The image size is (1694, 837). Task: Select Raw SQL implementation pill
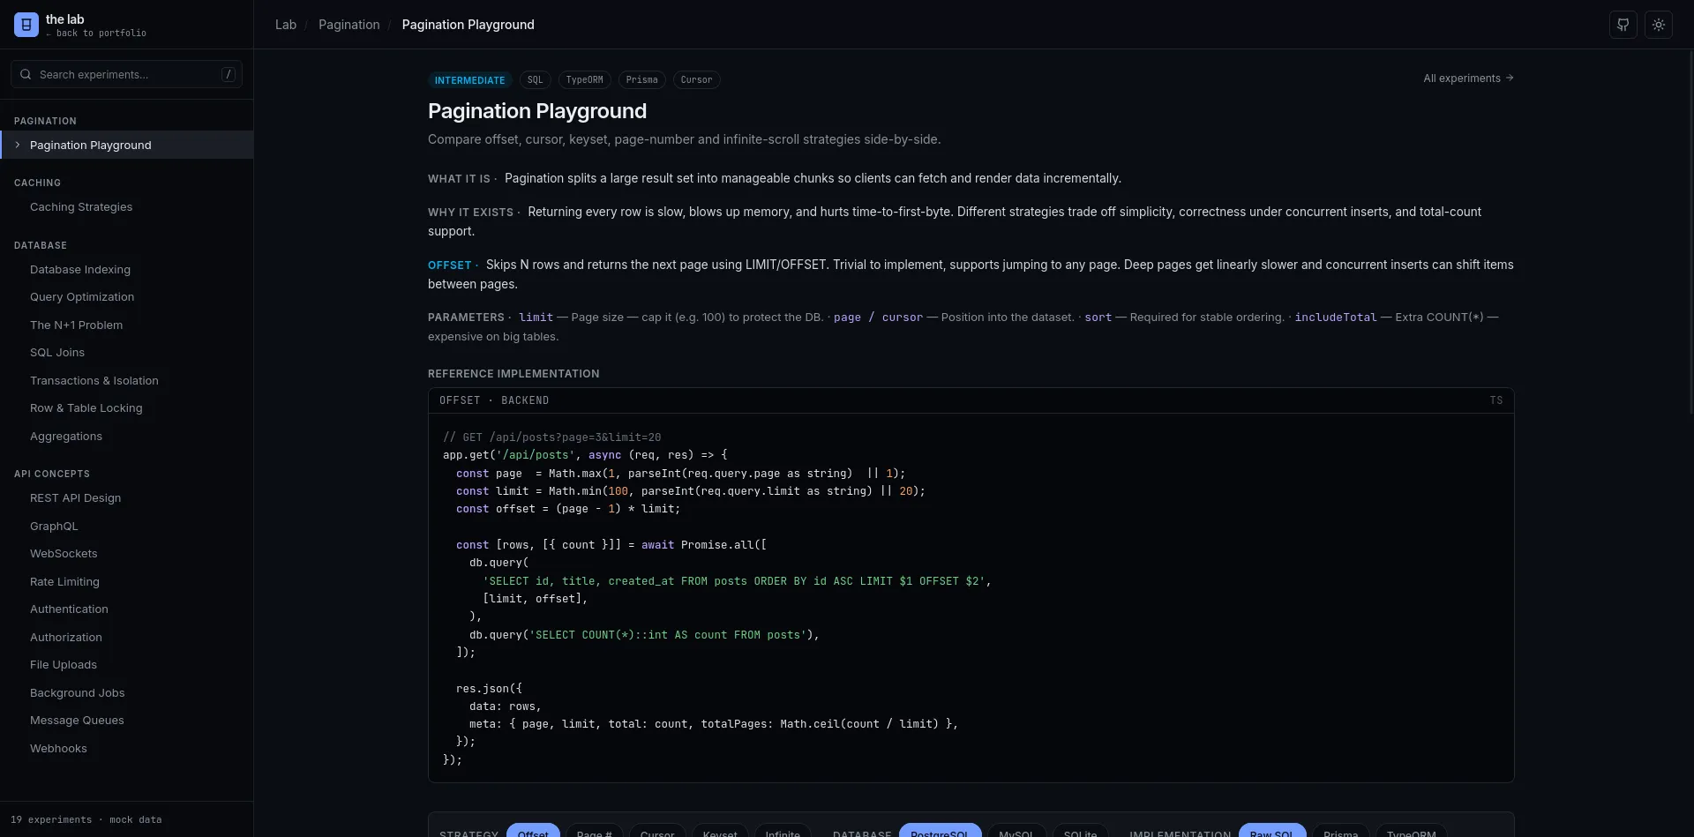[x=1272, y=831]
